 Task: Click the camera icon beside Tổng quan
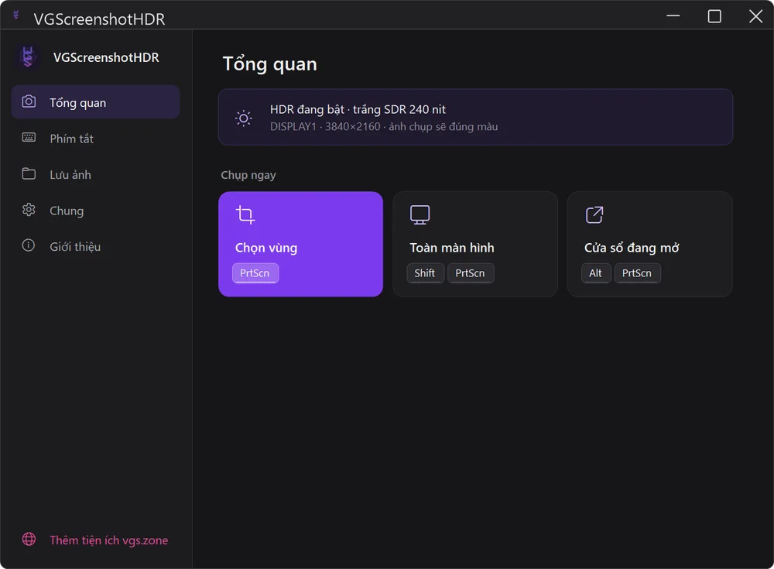coord(29,101)
